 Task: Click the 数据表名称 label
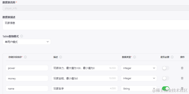[9, 2]
